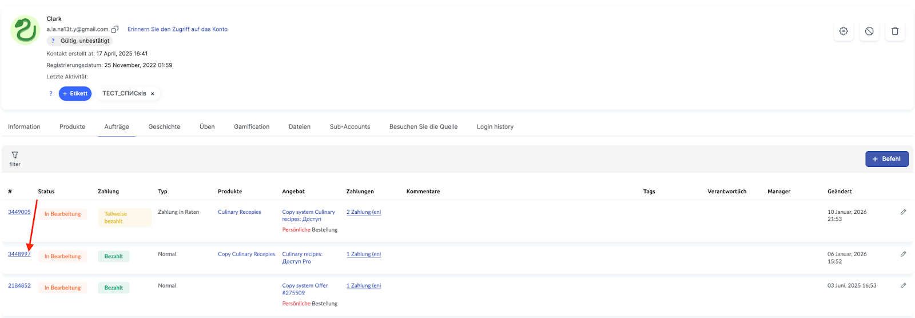Open the Login history tab
This screenshot has width=915, height=318.
(x=495, y=127)
